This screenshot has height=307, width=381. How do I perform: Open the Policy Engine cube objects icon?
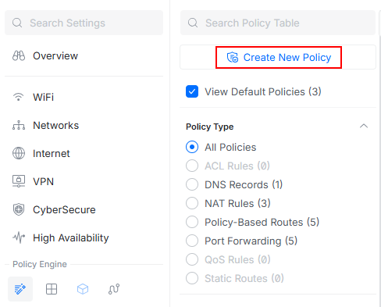pos(83,289)
